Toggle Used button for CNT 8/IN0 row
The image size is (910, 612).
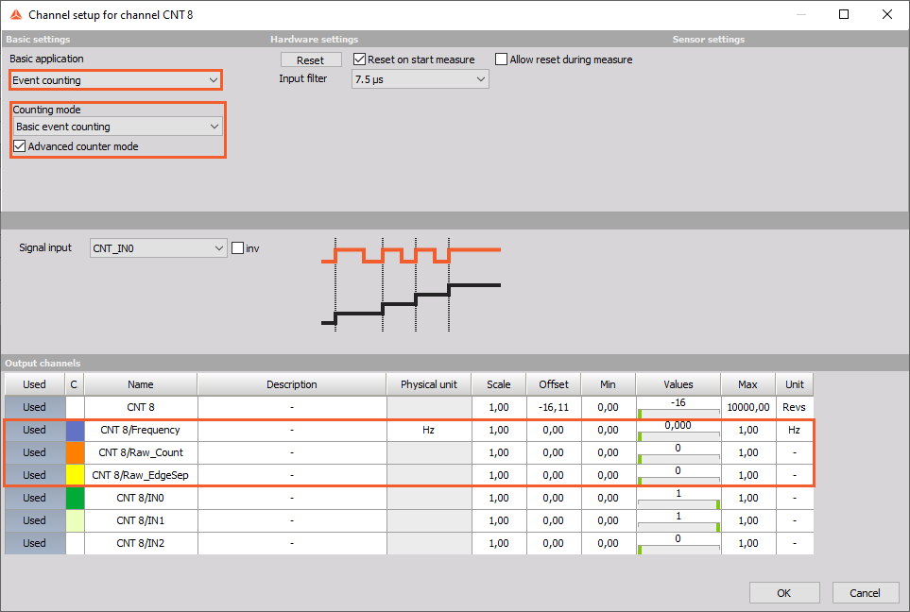pos(34,498)
